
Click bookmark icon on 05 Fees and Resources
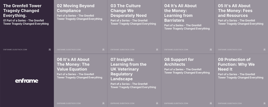(264, 50)
